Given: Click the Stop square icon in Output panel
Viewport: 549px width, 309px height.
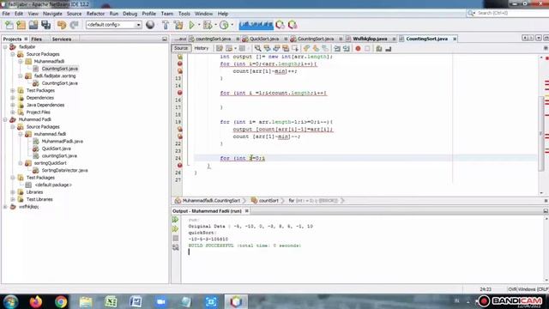Looking at the screenshot, I should 175,239.
